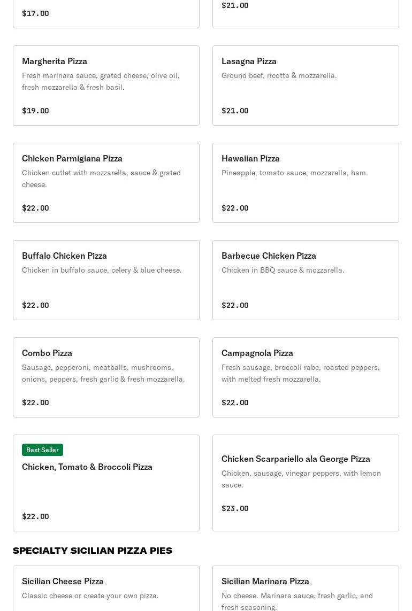
Task: Click the Combo Pizza ingredients description
Action: pos(103,373)
